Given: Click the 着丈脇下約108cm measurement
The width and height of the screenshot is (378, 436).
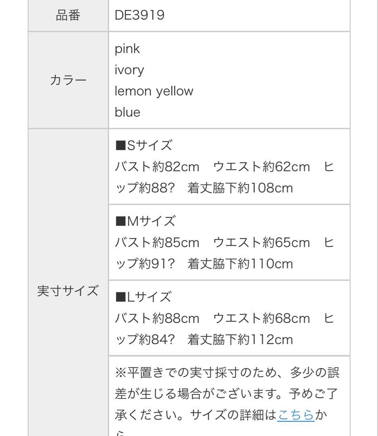Looking at the screenshot, I should point(240,188).
